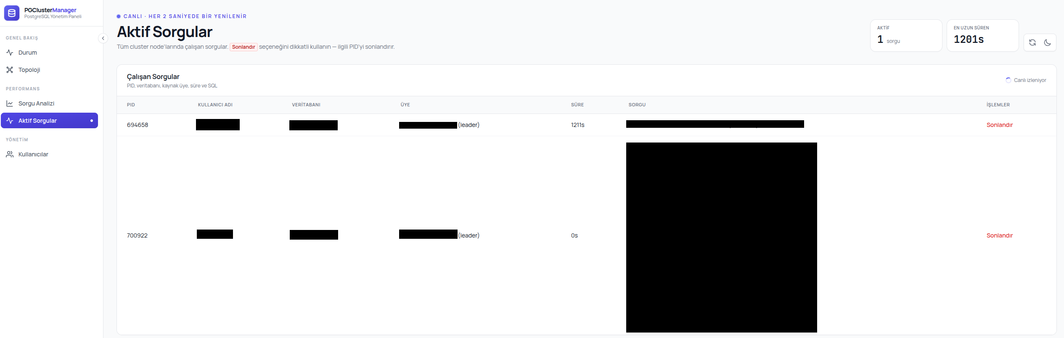Click the Aktif Sorgular pulse icon
1064x338 pixels.
coord(10,121)
